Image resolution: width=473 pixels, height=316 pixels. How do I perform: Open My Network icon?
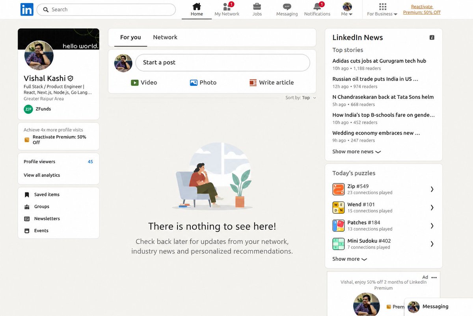tap(227, 6)
